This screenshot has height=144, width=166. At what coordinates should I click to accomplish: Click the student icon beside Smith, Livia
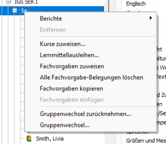coord(29,139)
